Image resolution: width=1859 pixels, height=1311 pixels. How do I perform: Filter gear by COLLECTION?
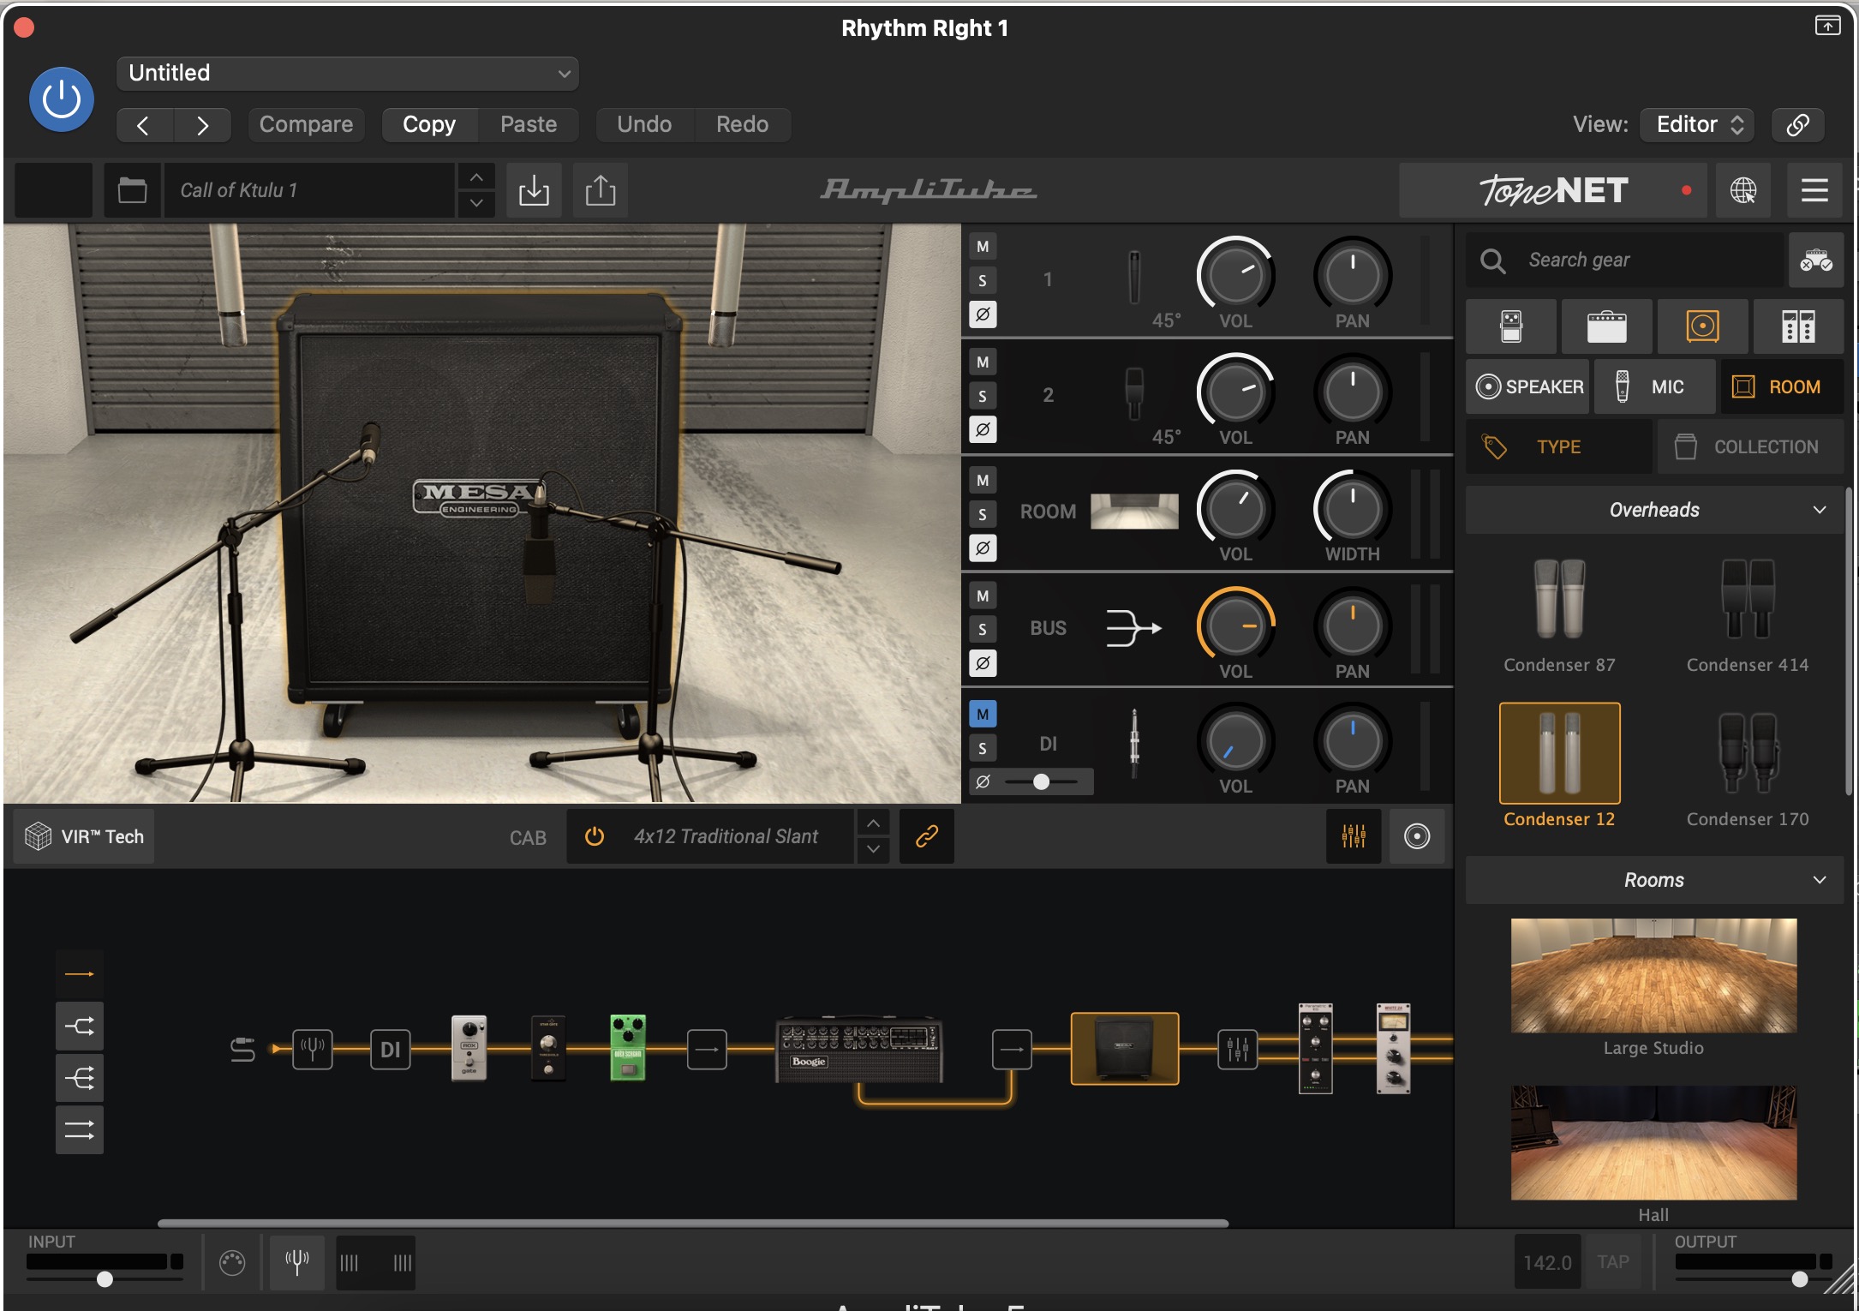(1750, 447)
